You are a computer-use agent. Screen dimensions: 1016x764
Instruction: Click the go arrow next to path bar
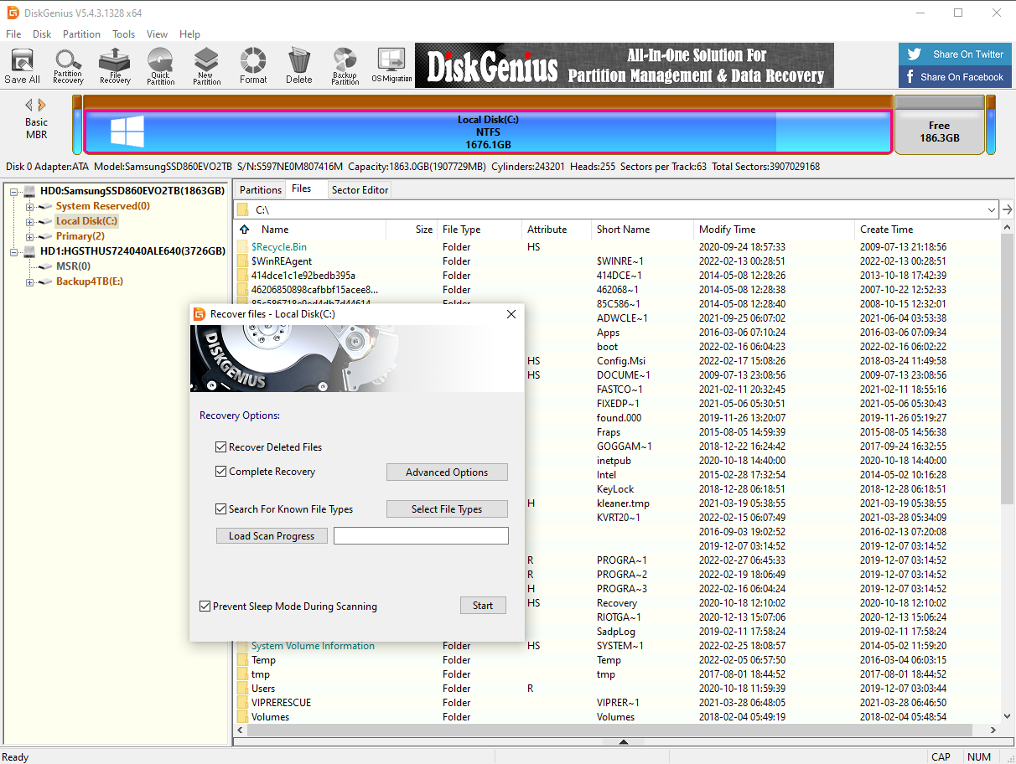coord(1008,209)
